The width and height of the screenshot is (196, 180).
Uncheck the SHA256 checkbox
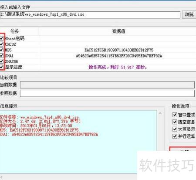pyautogui.click(x=2, y=61)
